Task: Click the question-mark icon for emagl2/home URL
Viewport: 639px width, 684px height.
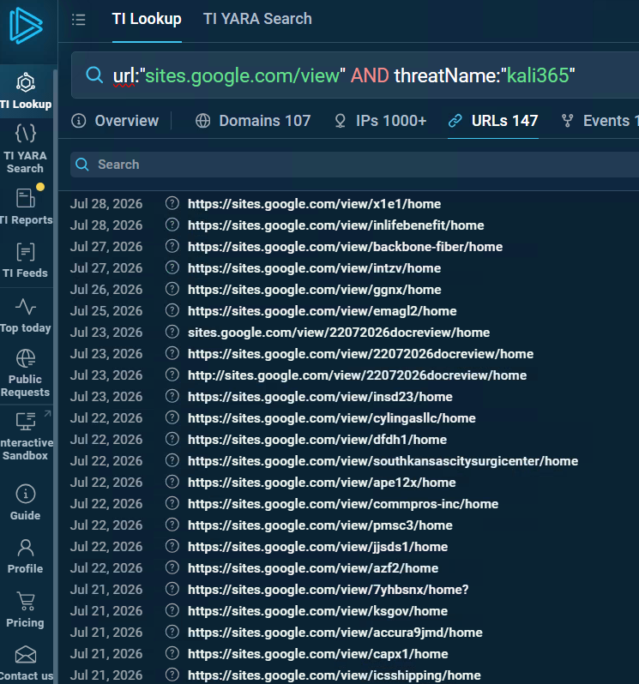Action: (x=172, y=310)
